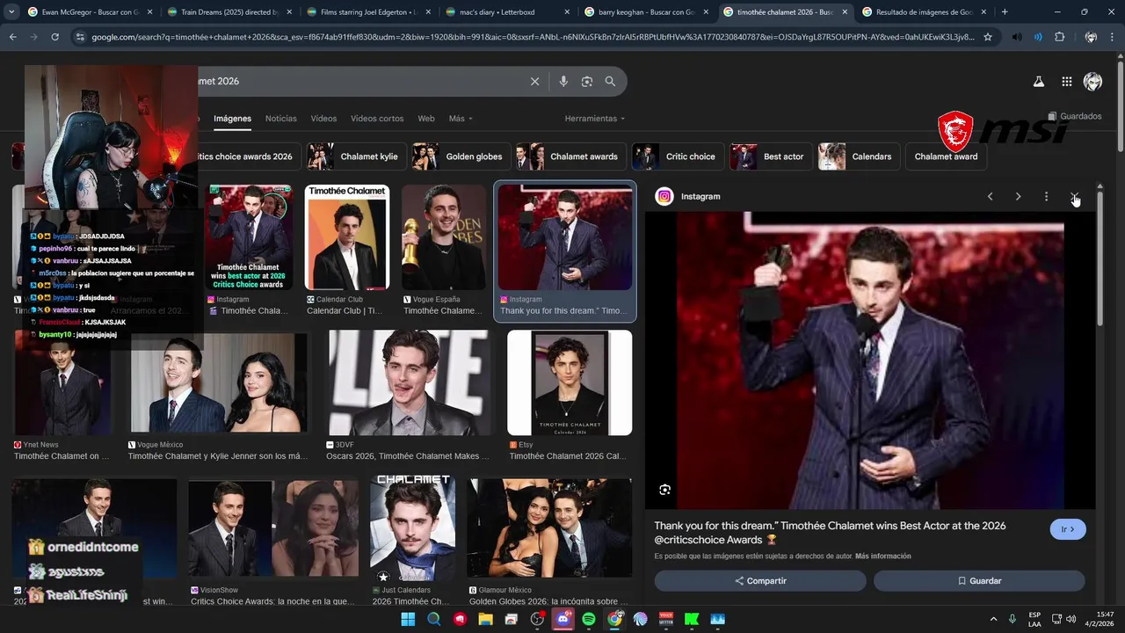Screen dimensions: 1125x633
Task: Search this image with the Lens icon
Action: coord(664,490)
